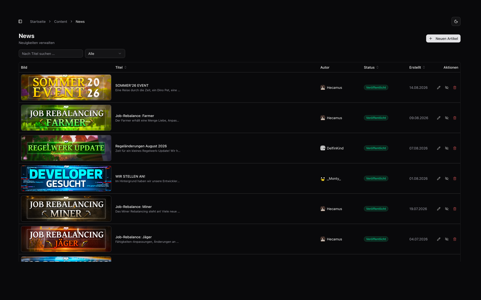
Task: Click author name _Monty_
Action: [x=334, y=179]
